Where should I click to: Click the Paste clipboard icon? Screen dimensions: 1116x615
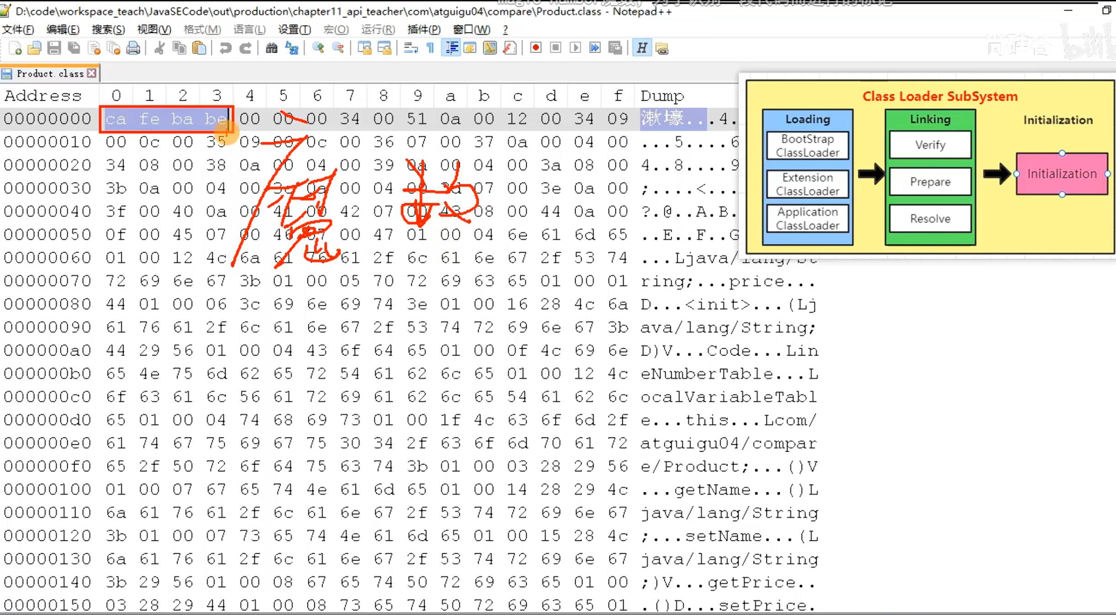[x=199, y=48]
